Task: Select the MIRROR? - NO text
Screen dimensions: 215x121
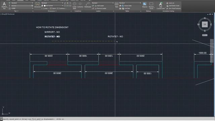Action: coord(52,32)
